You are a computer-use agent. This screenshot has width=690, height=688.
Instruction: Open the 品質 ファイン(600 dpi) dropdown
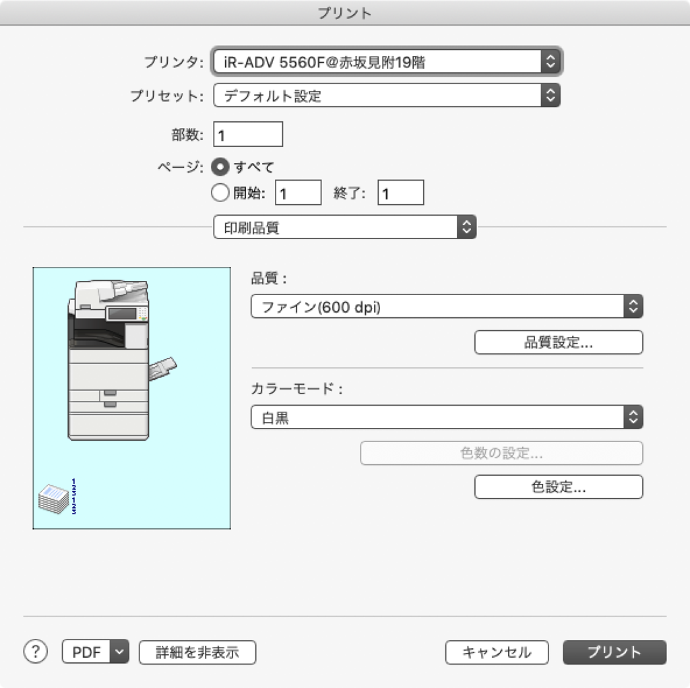[x=447, y=307]
